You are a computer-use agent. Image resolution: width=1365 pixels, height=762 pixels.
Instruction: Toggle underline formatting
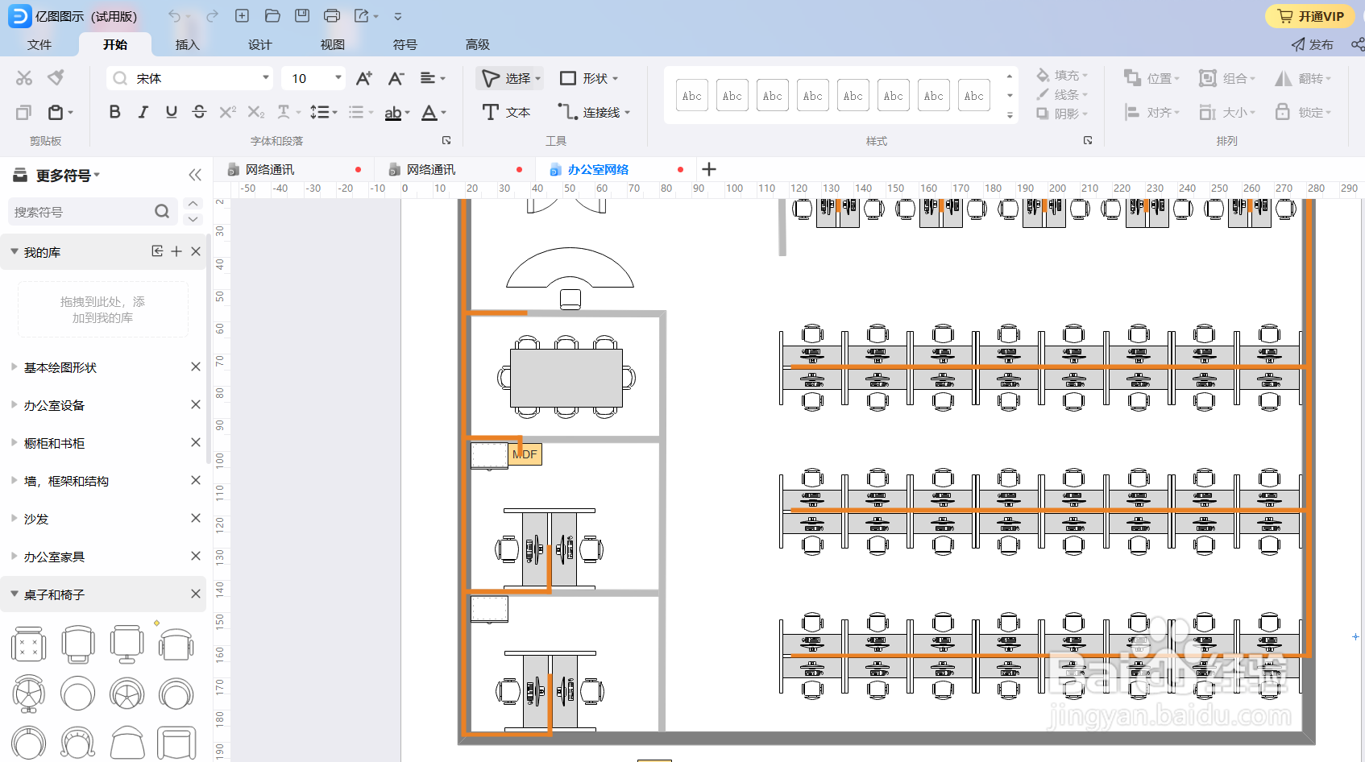point(171,112)
